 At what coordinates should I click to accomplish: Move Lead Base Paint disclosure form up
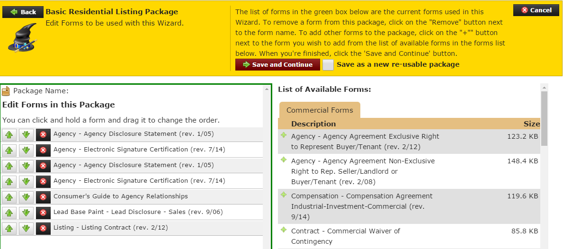(x=9, y=213)
